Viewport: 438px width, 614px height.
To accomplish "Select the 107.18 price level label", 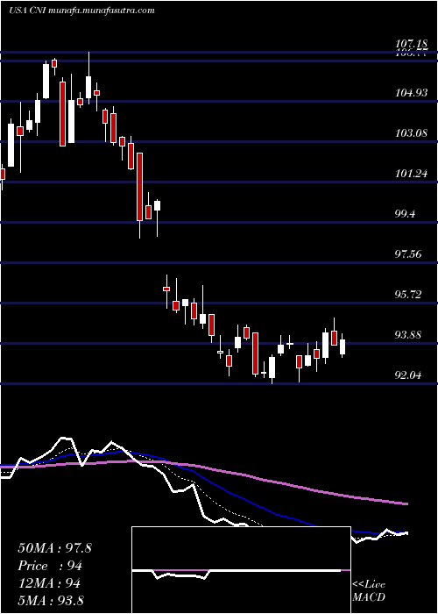I will (x=411, y=44).
